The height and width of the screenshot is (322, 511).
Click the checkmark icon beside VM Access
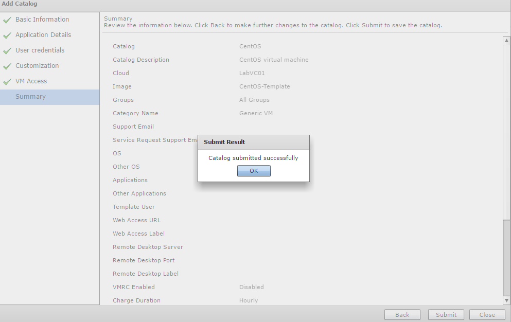(x=7, y=82)
